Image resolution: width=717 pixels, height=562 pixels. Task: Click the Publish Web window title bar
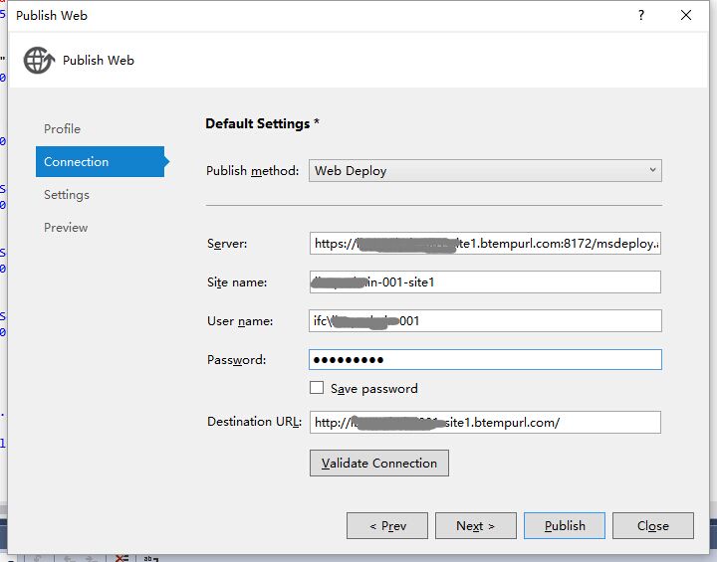299,15
